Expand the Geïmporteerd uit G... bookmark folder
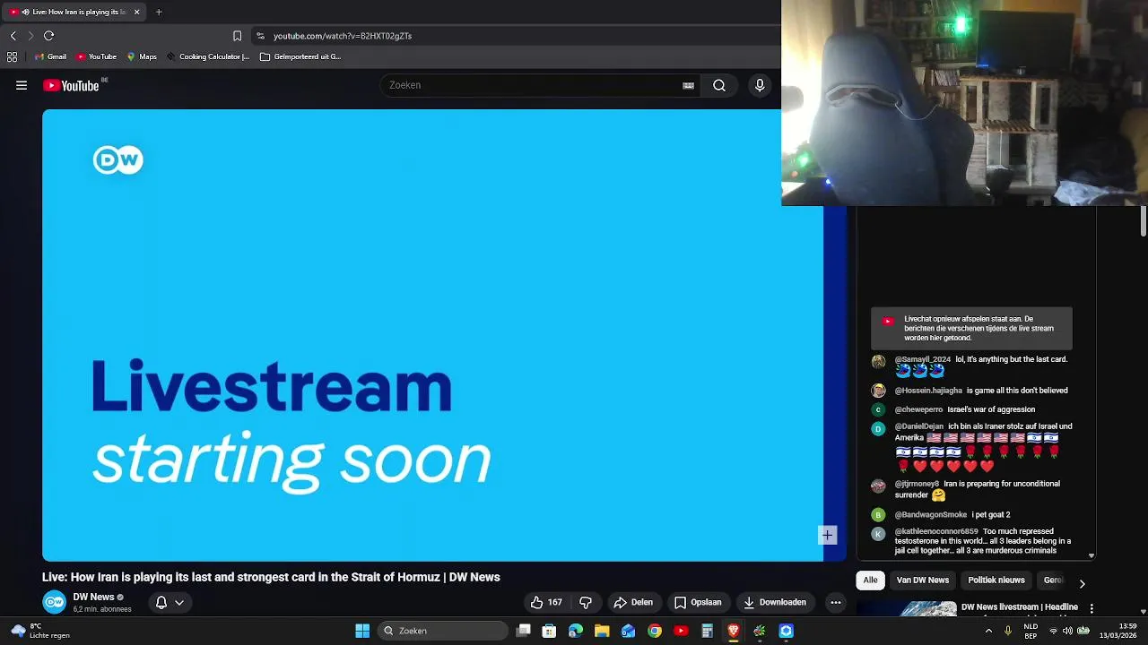The width and height of the screenshot is (1148, 645). click(x=300, y=56)
